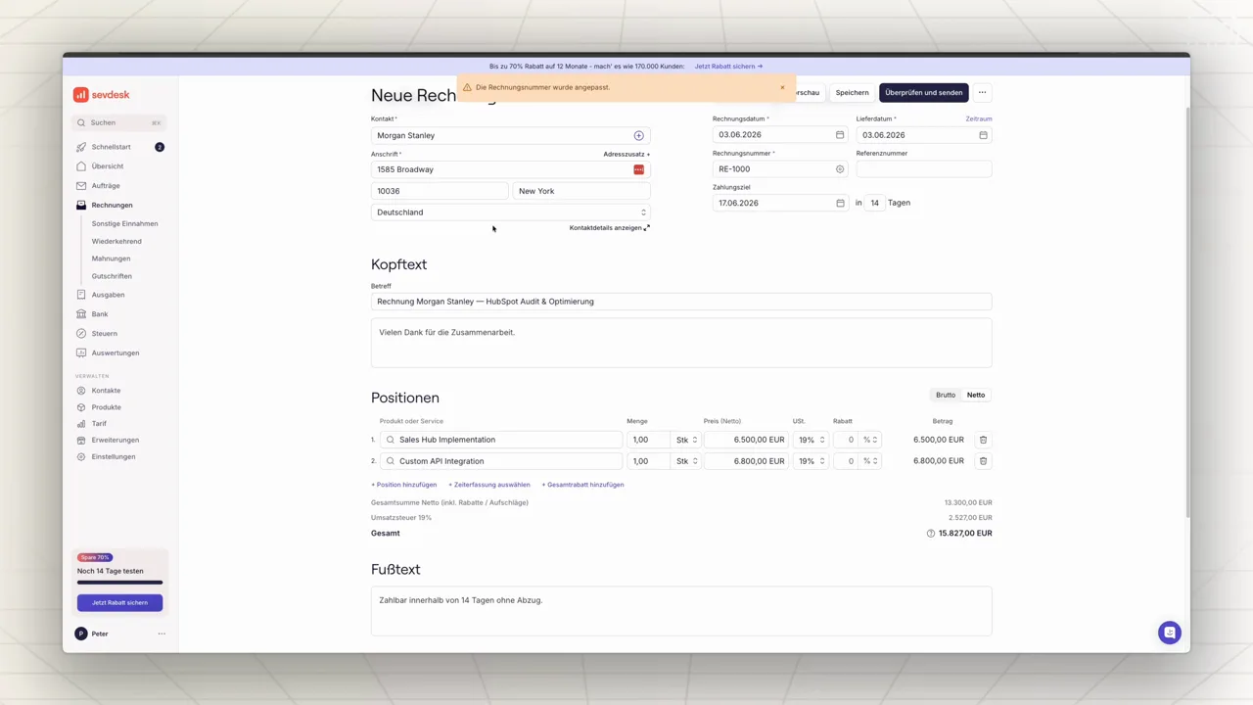Viewport: 1253px width, 705px height.
Task: Open Sonstige Einnahmen submenu item
Action: coord(124,223)
